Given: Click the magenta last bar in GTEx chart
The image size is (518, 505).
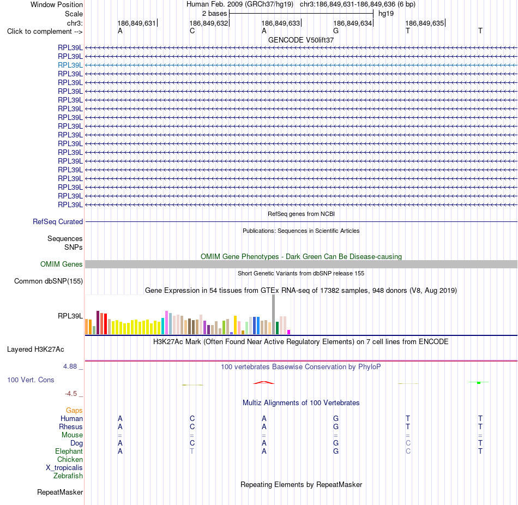Looking at the screenshot, I should (289, 332).
